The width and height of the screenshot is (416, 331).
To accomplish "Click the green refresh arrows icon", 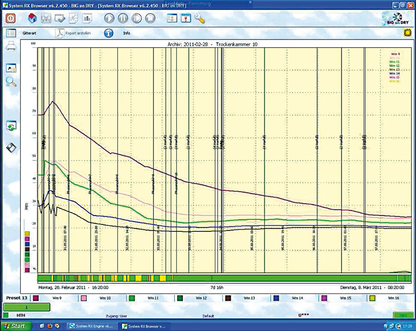I will click(x=11, y=126).
